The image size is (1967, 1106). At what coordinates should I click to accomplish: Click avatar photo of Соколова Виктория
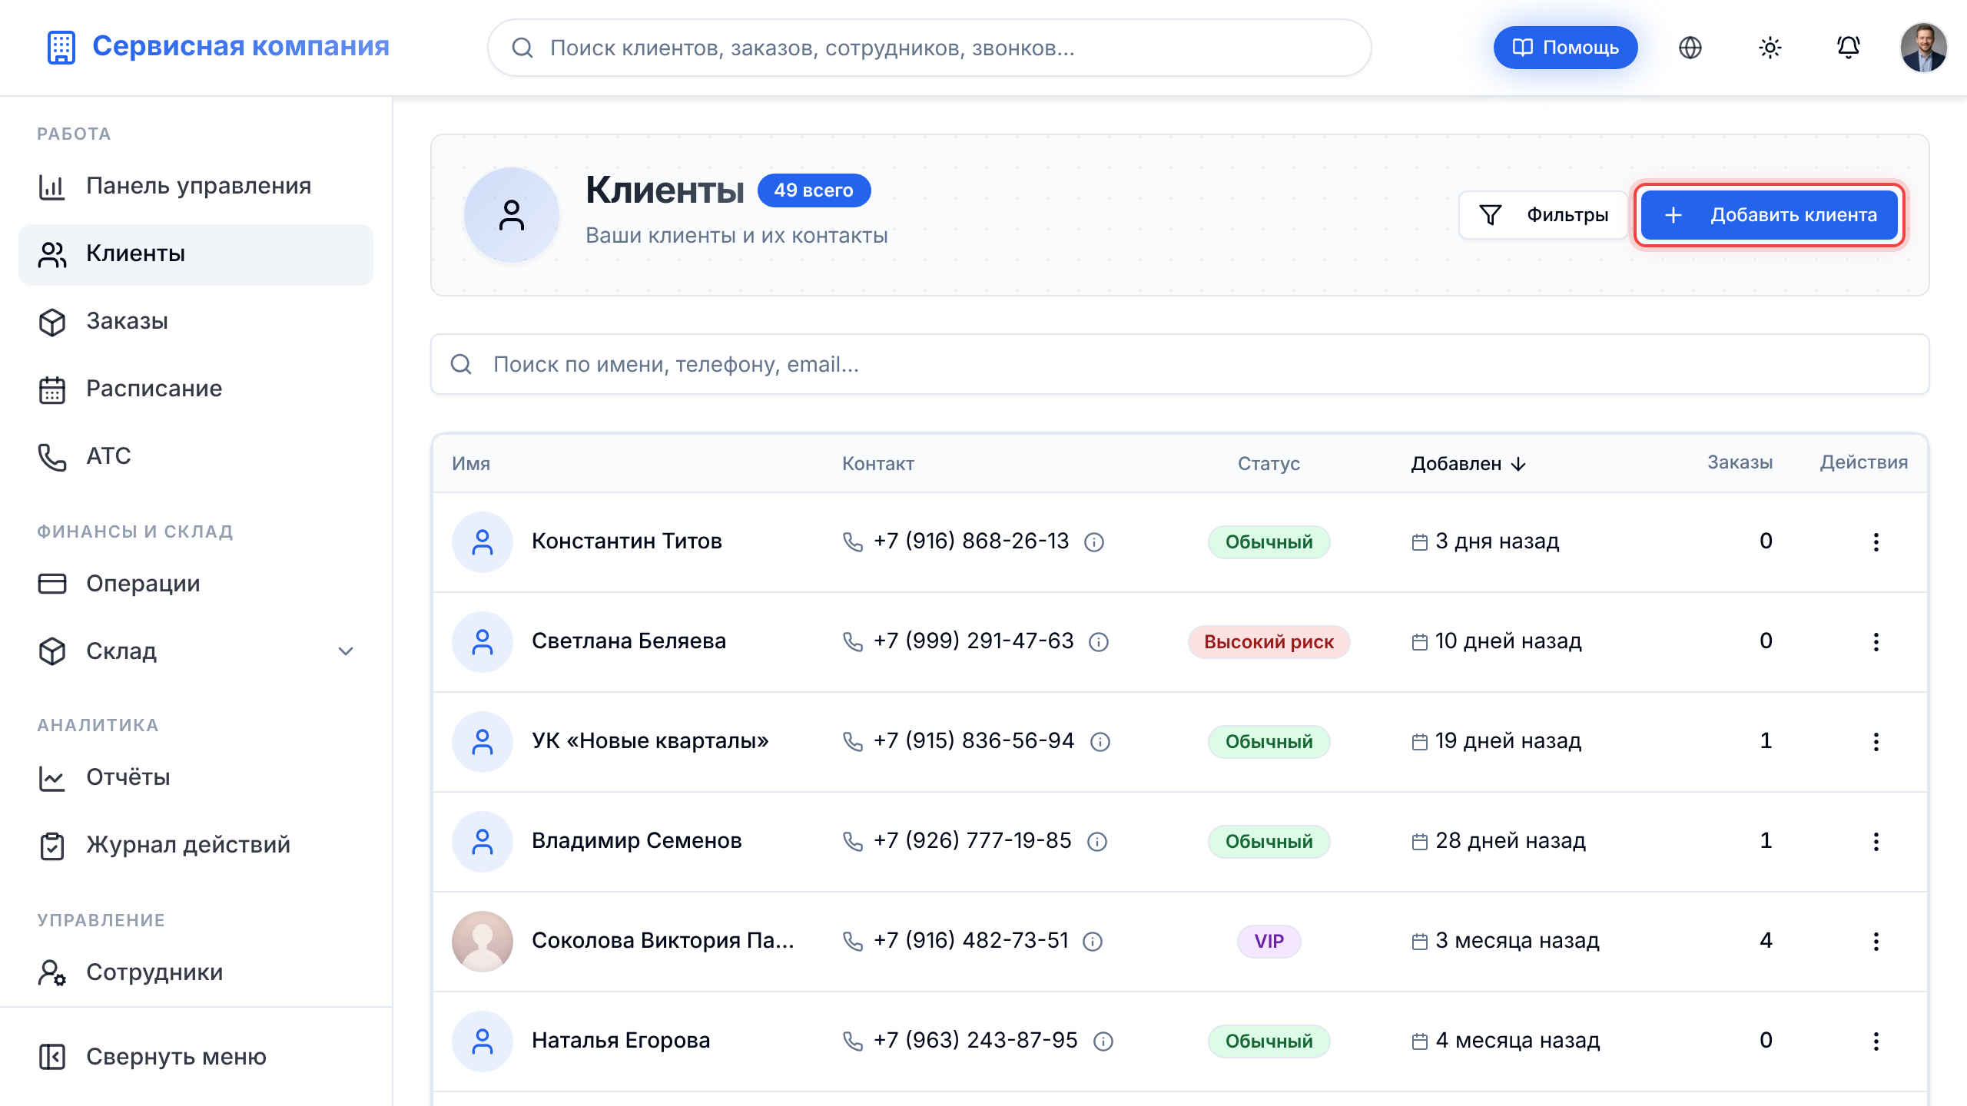(483, 942)
